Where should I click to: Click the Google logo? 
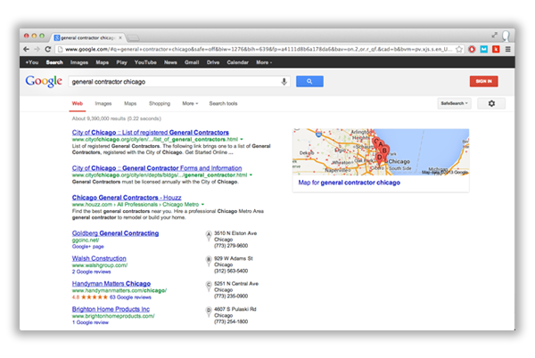point(44,81)
